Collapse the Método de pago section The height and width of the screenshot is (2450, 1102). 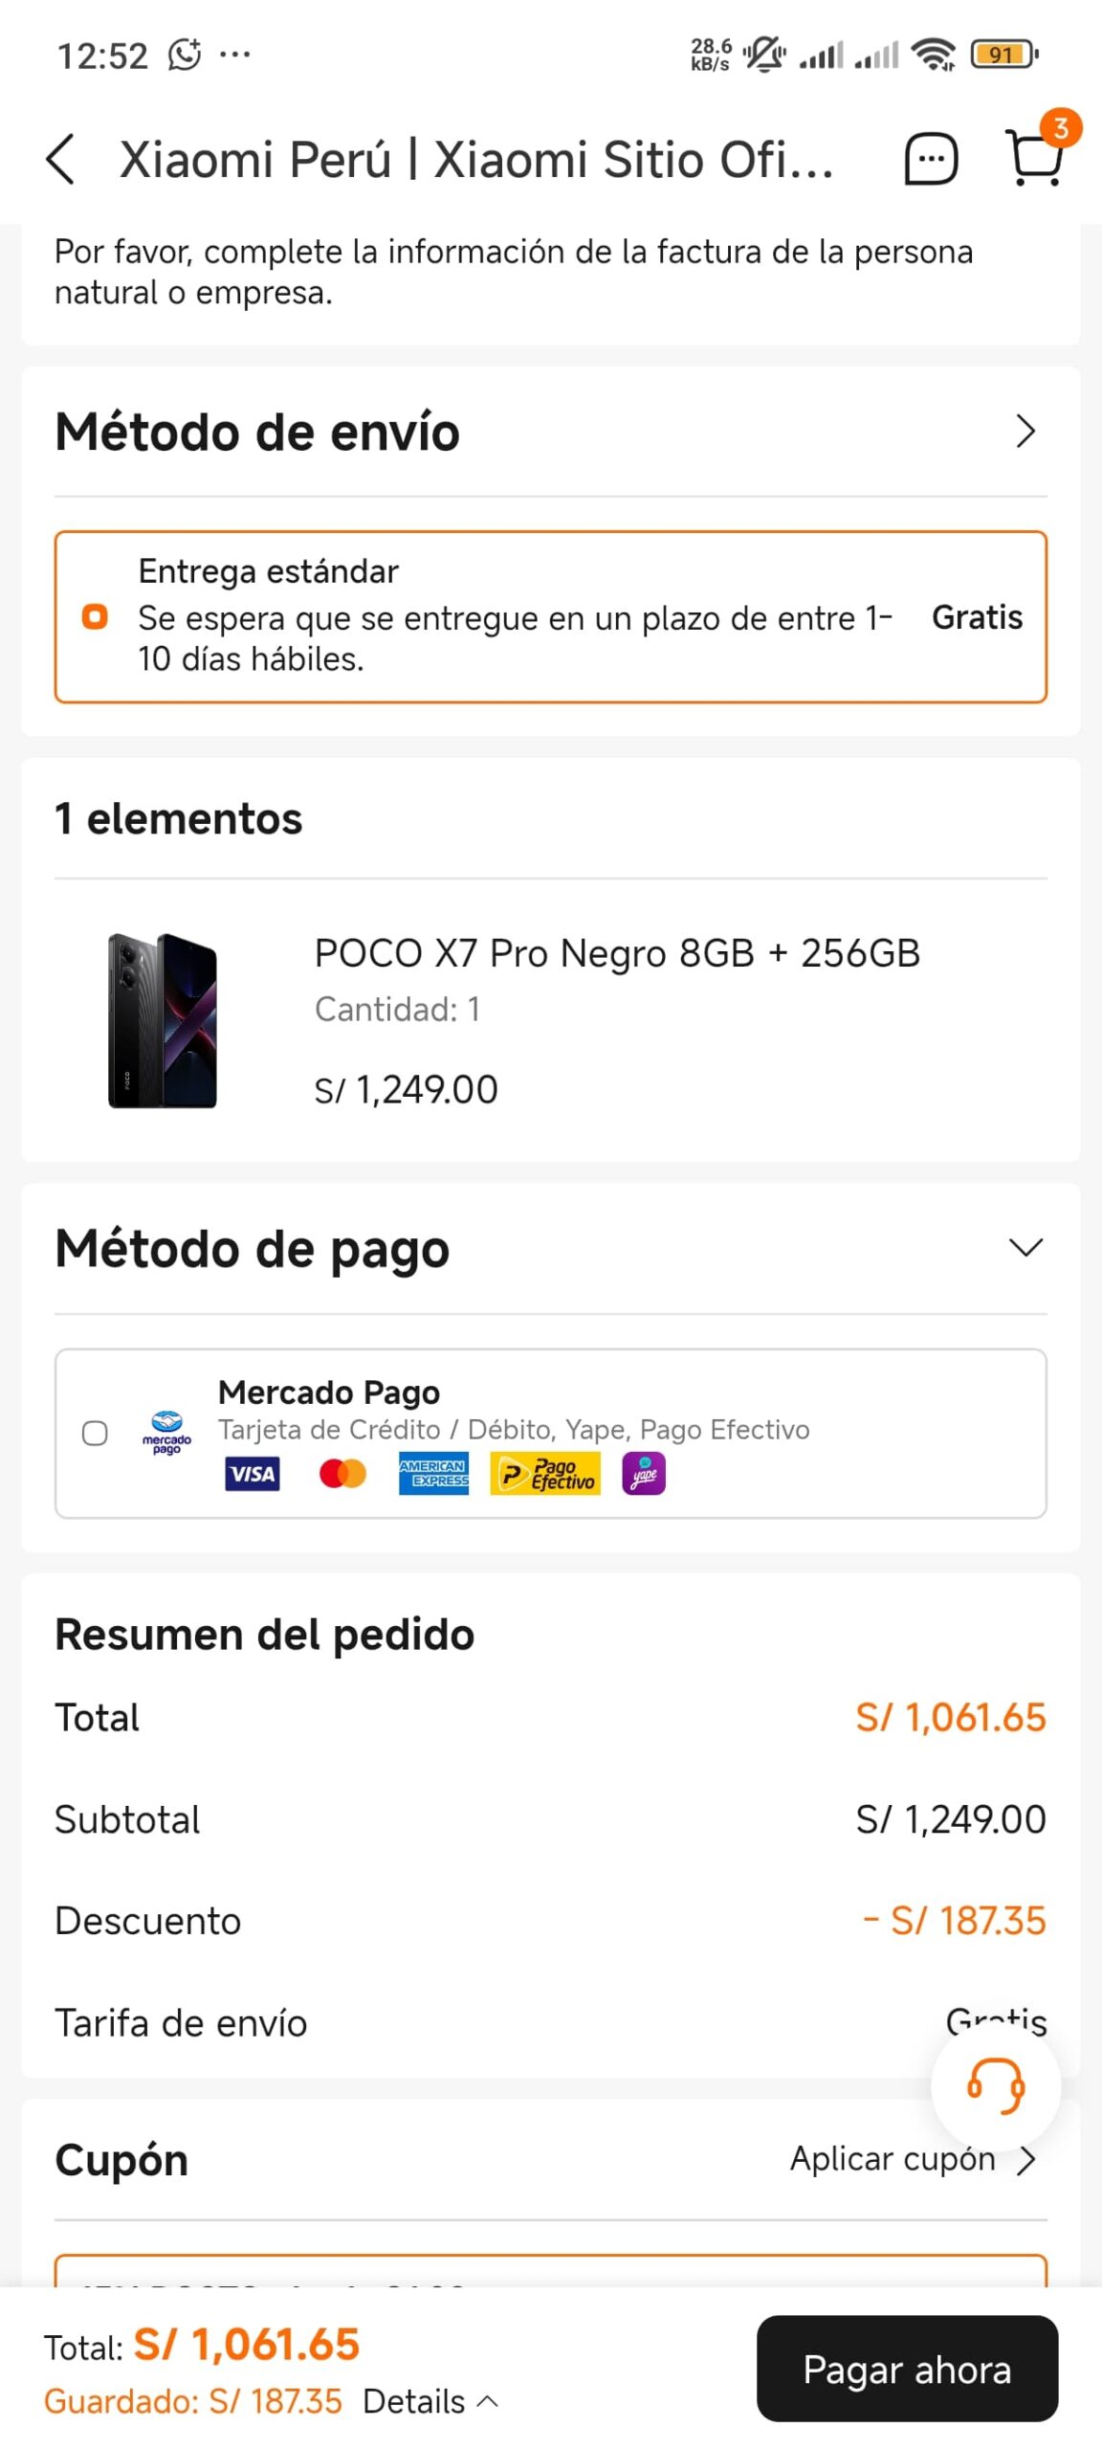1025,1248
